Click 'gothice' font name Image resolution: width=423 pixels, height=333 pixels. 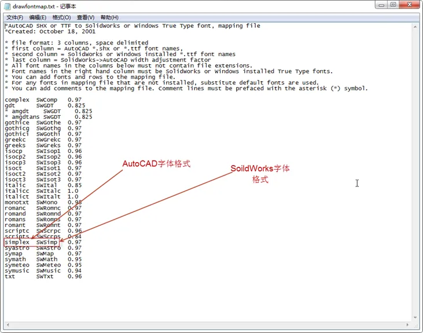17,123
